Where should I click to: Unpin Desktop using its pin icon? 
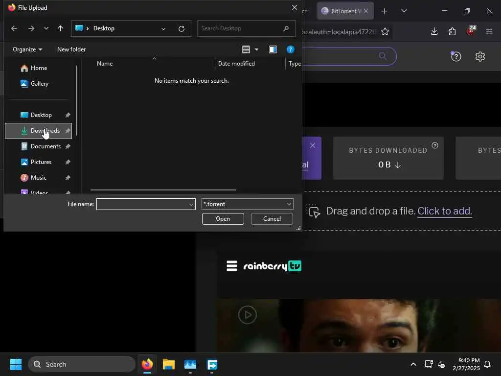click(x=68, y=115)
